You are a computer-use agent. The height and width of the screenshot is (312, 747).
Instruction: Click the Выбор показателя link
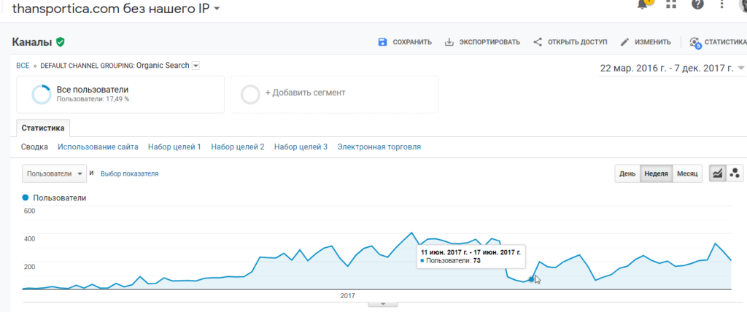(x=130, y=174)
